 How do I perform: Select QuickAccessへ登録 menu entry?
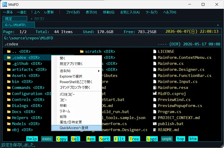pyautogui.click(x=76, y=128)
